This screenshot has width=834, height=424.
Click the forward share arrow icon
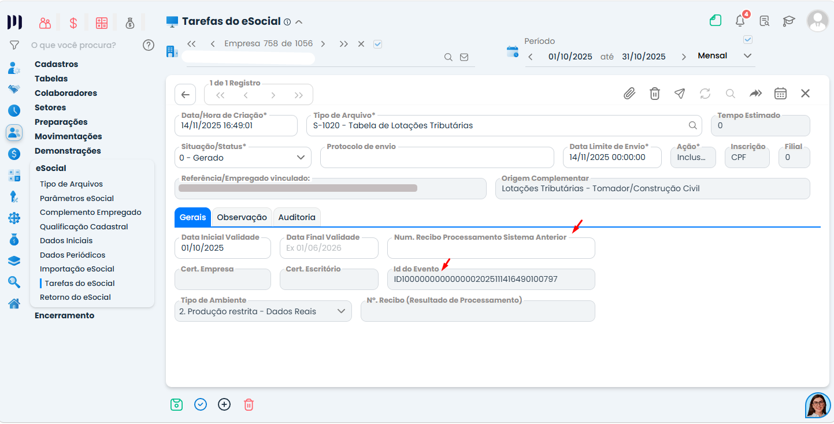click(x=756, y=94)
